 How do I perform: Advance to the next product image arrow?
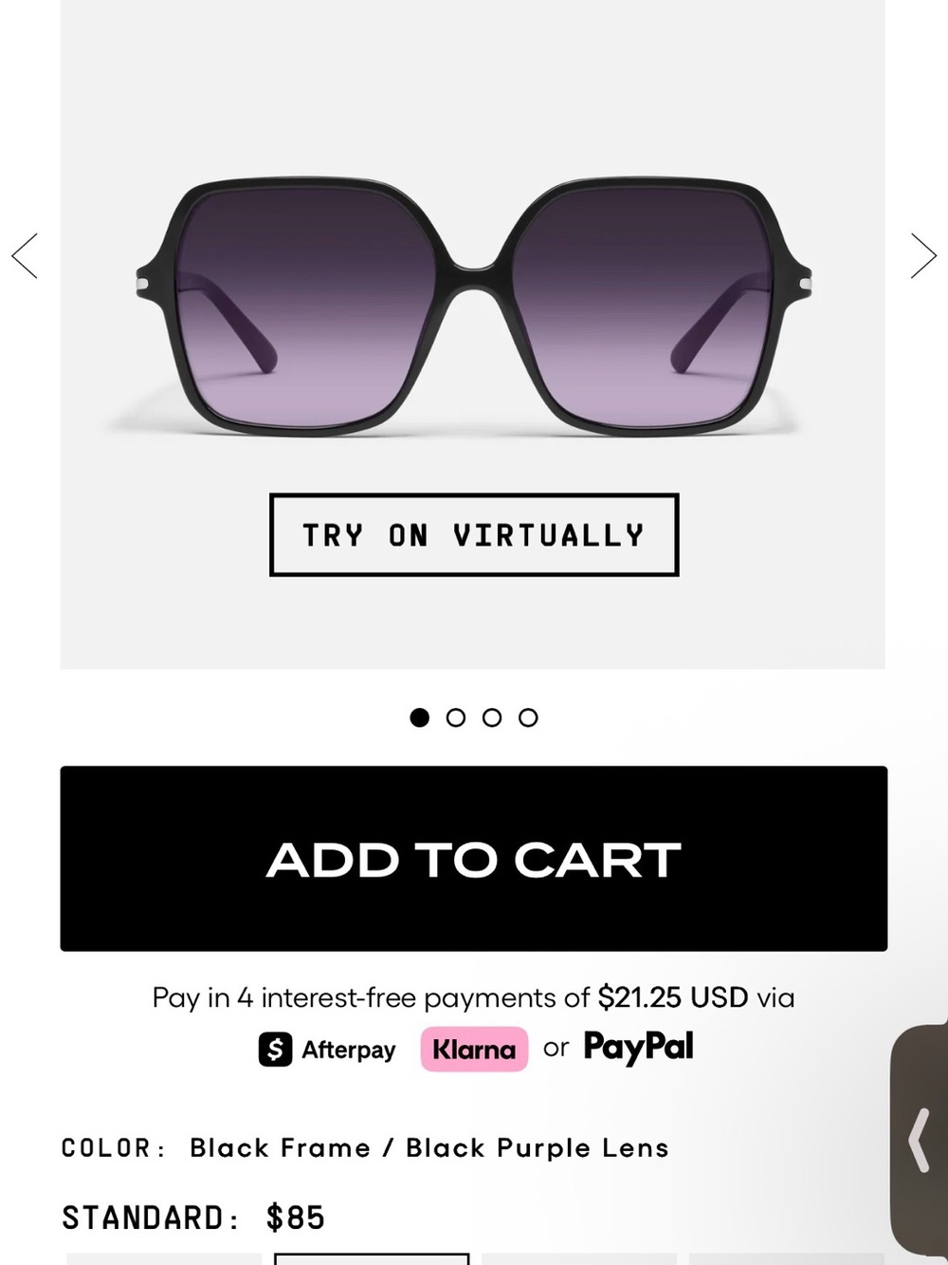coord(923,256)
